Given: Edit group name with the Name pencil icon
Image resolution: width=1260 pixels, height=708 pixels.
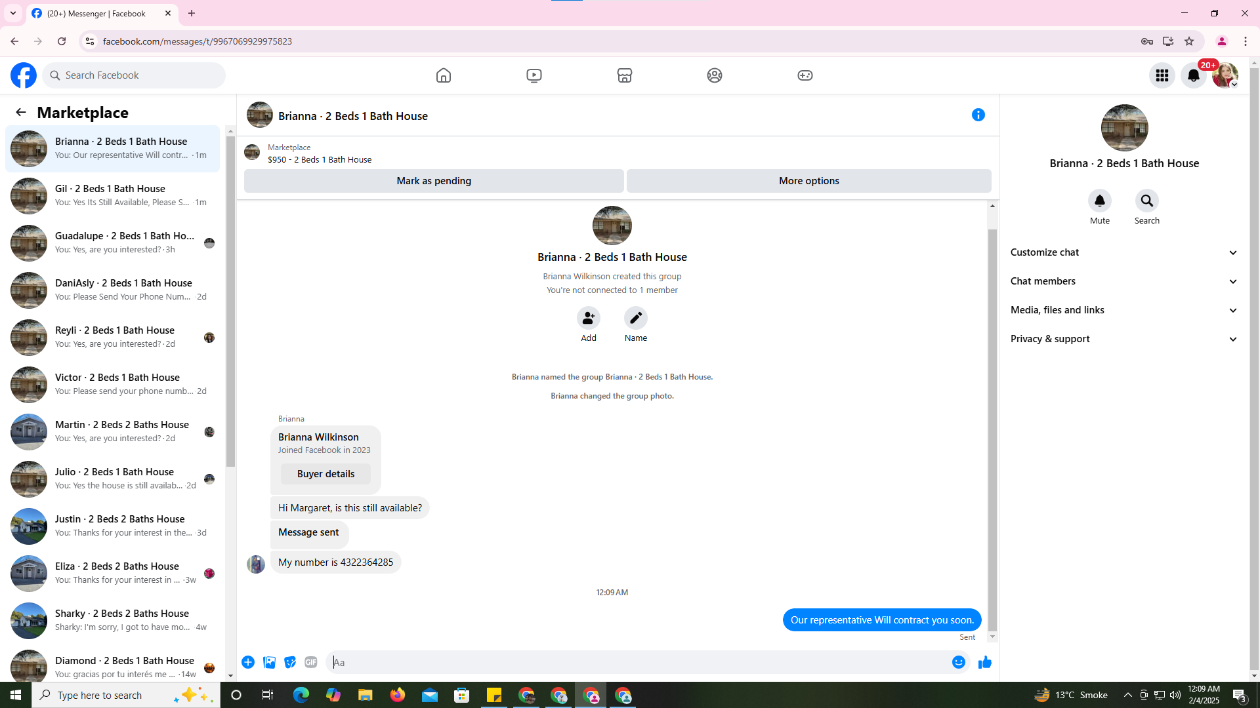Looking at the screenshot, I should coord(636,318).
